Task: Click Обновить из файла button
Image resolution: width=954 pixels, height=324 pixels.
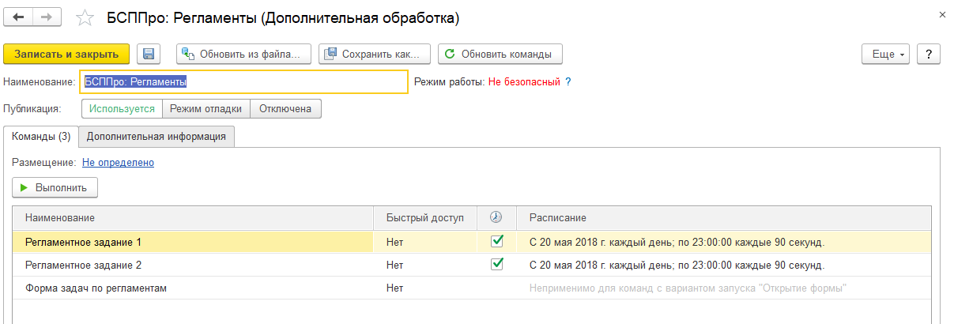Action: tap(243, 54)
